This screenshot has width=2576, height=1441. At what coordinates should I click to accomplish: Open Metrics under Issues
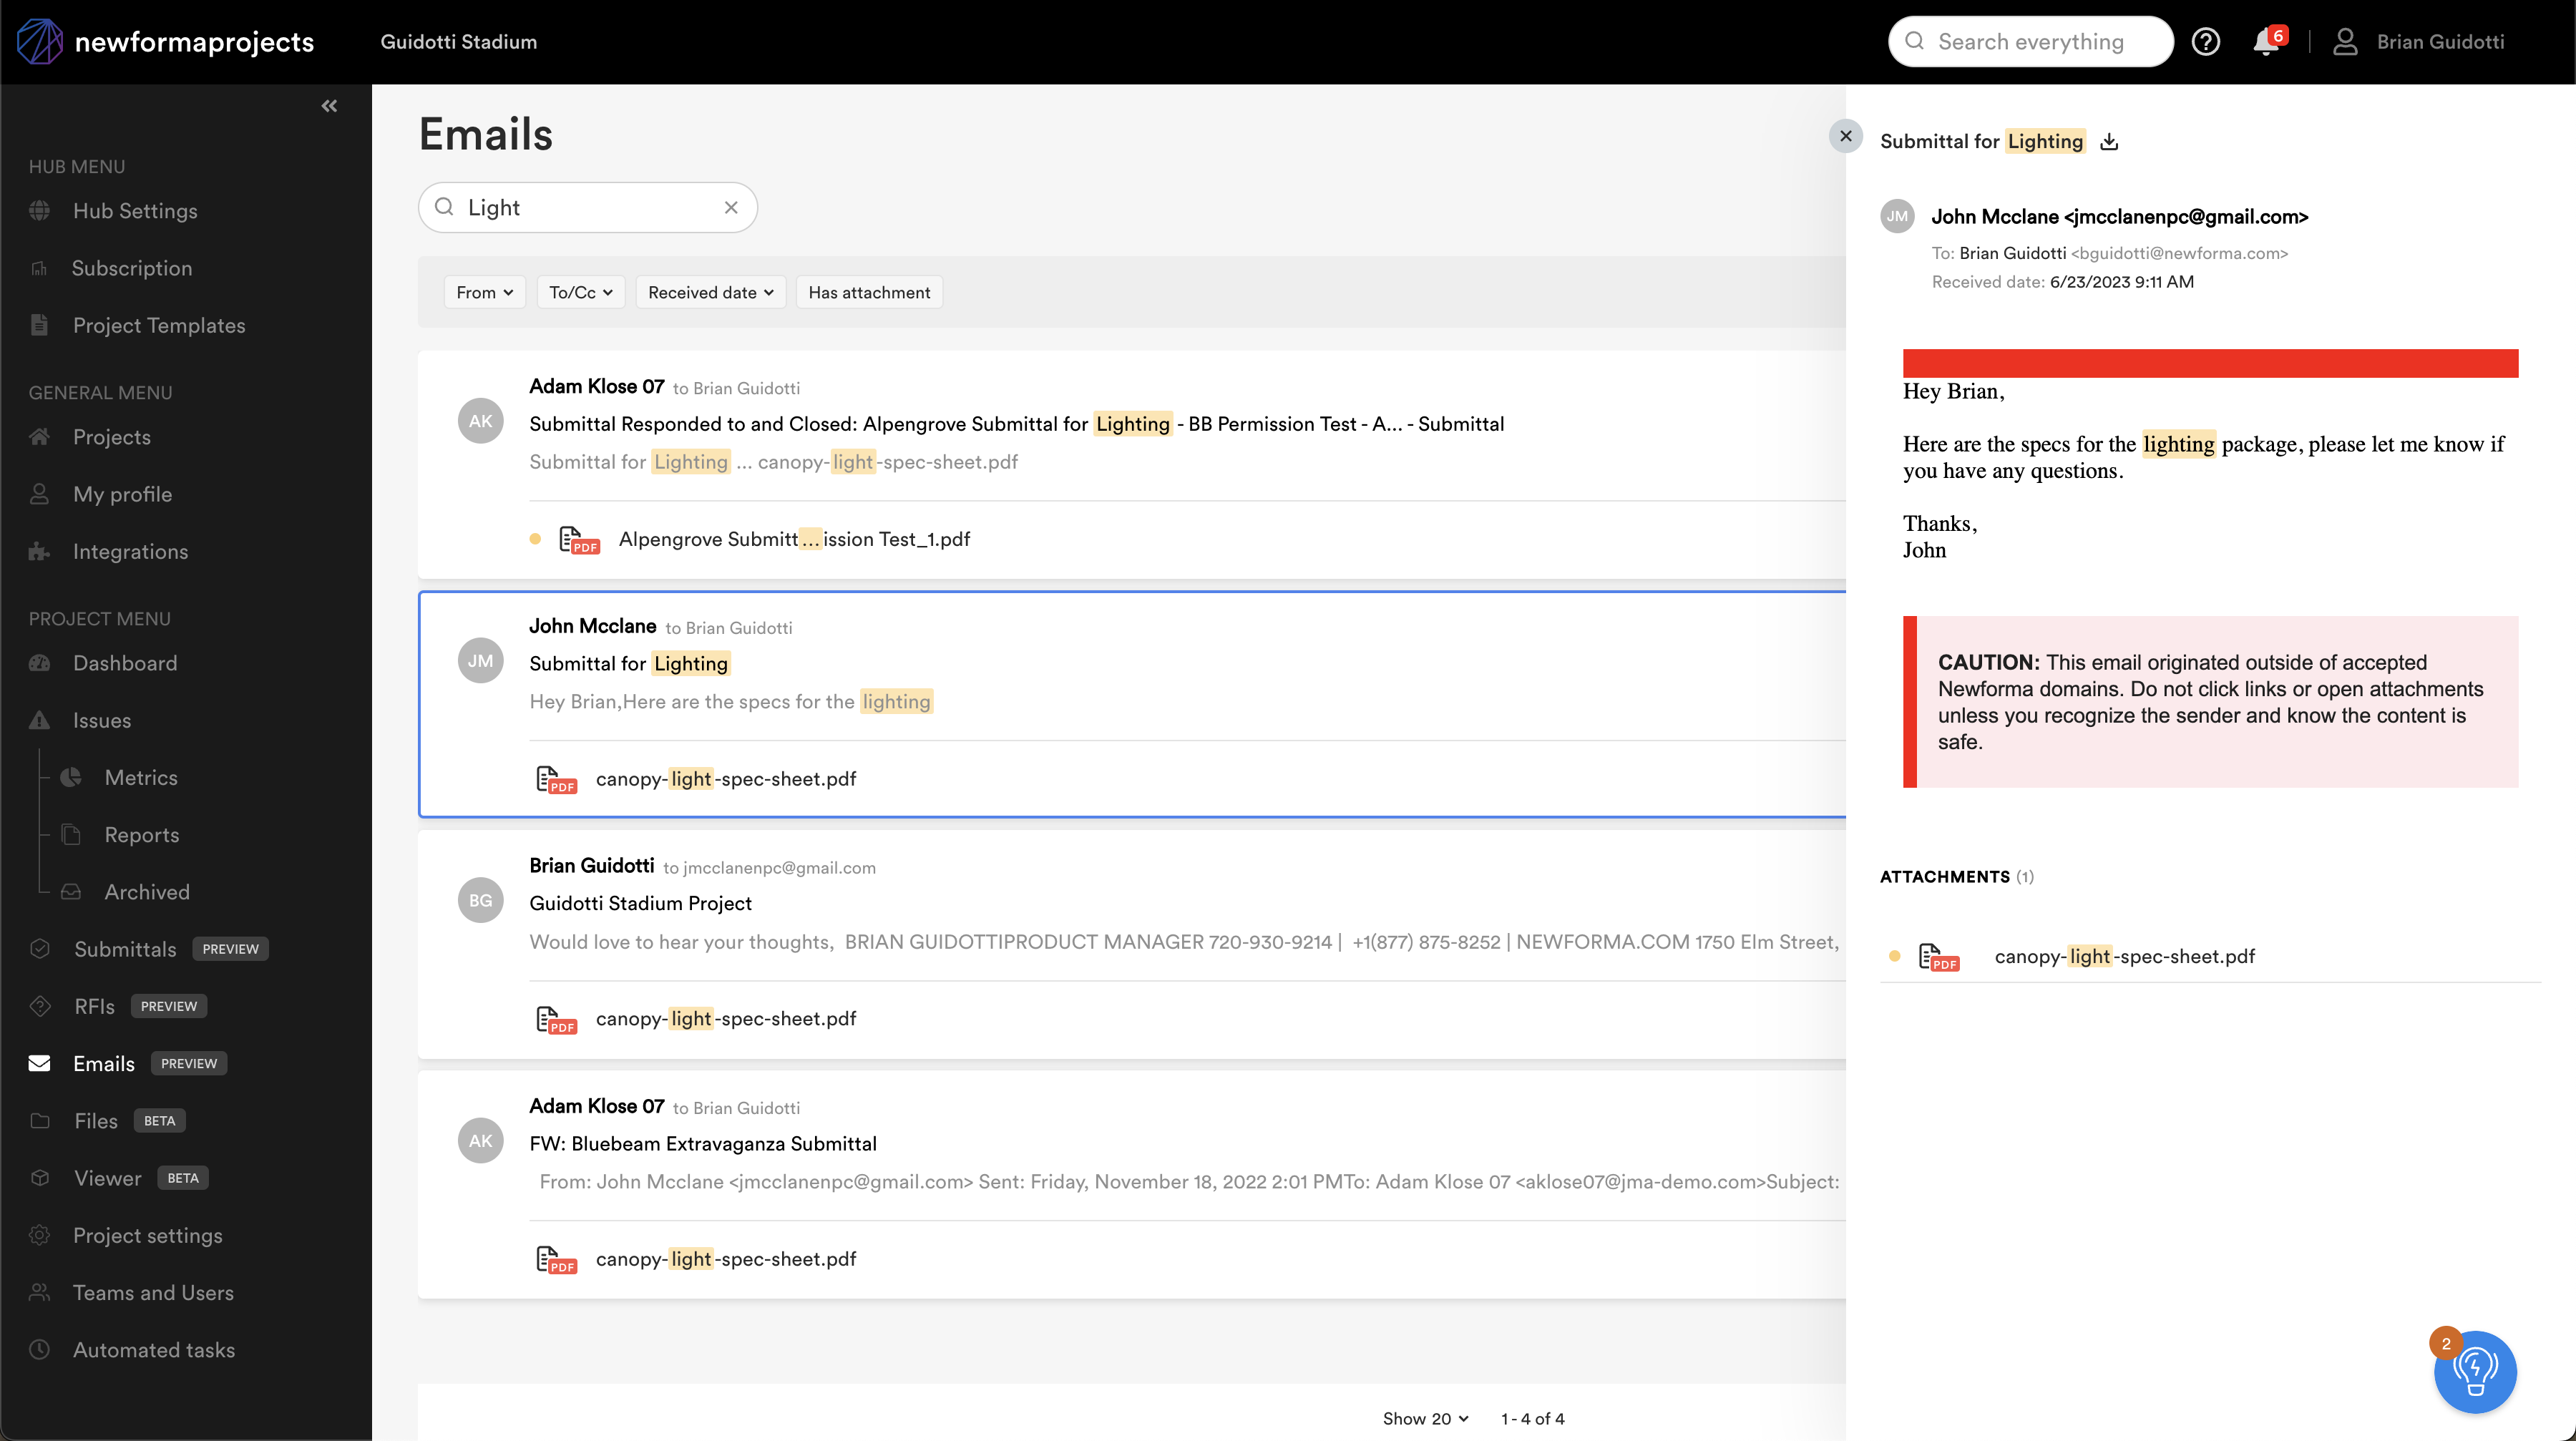pyautogui.click(x=141, y=778)
